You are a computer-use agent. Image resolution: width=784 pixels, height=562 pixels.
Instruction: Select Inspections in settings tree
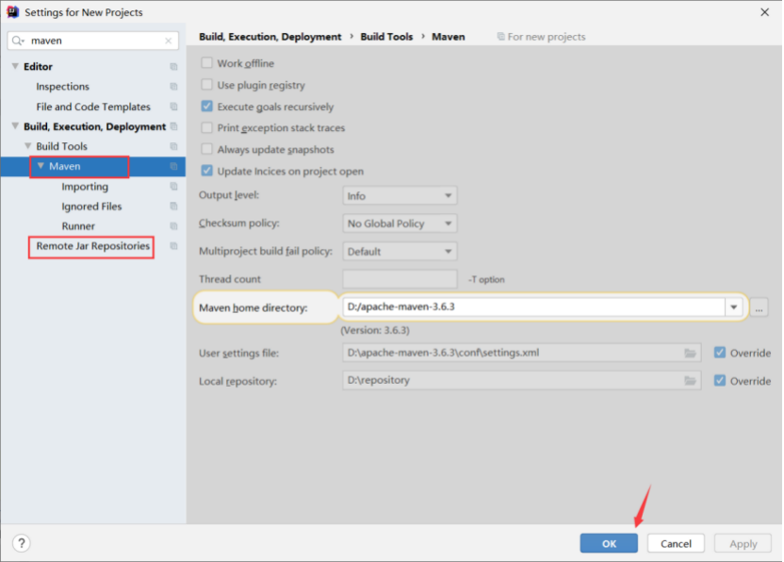[62, 87]
